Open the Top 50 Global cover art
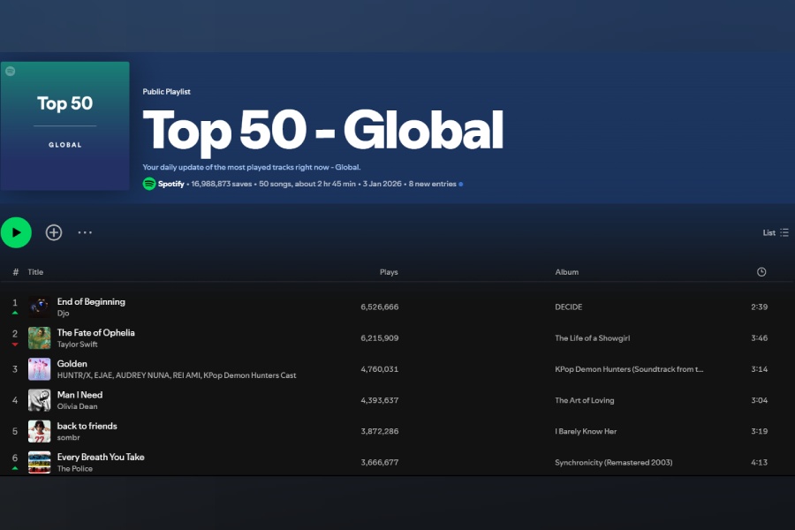 click(64, 125)
